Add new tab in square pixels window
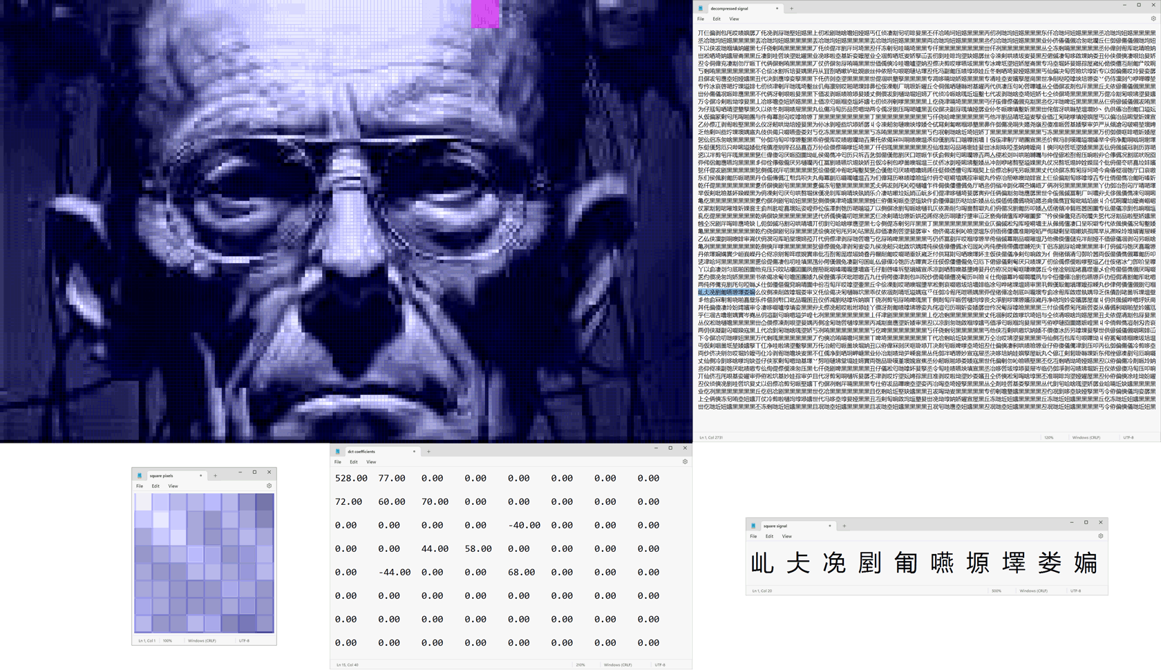 click(x=215, y=475)
